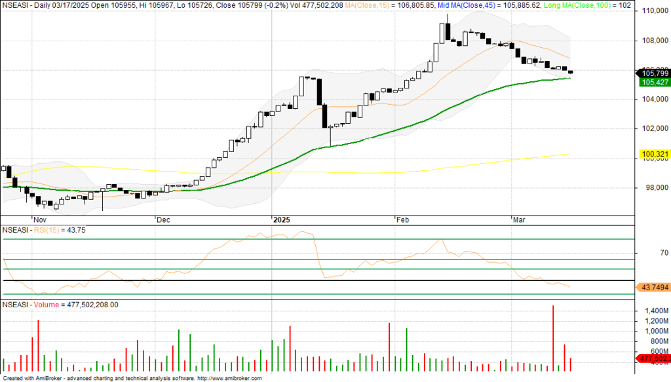Click the yellow 100,321 long MA tag
The height and width of the screenshot is (382, 671).
(x=652, y=155)
